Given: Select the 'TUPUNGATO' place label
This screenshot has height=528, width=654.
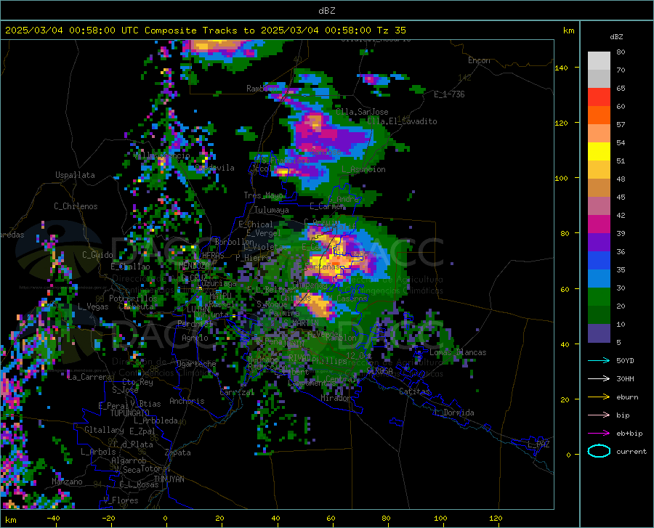Looking at the screenshot, I should click(x=130, y=413).
